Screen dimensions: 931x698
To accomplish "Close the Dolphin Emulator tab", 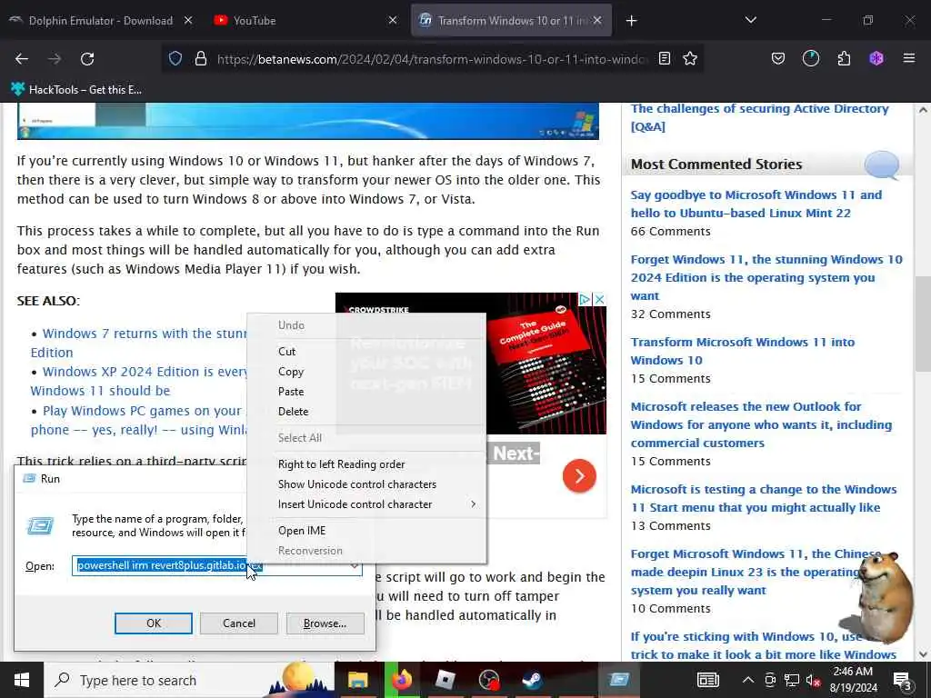I will (x=188, y=21).
